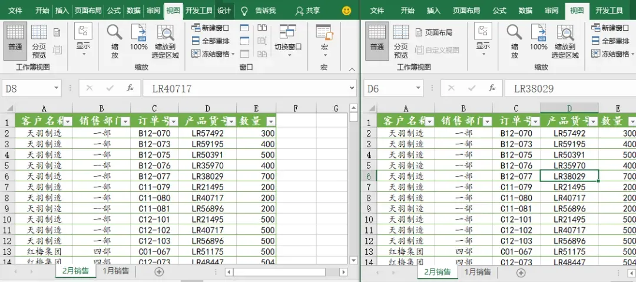The width and height of the screenshot is (636, 282).
Task: Open the Zoom magnifier in left window
Action: click(x=115, y=41)
